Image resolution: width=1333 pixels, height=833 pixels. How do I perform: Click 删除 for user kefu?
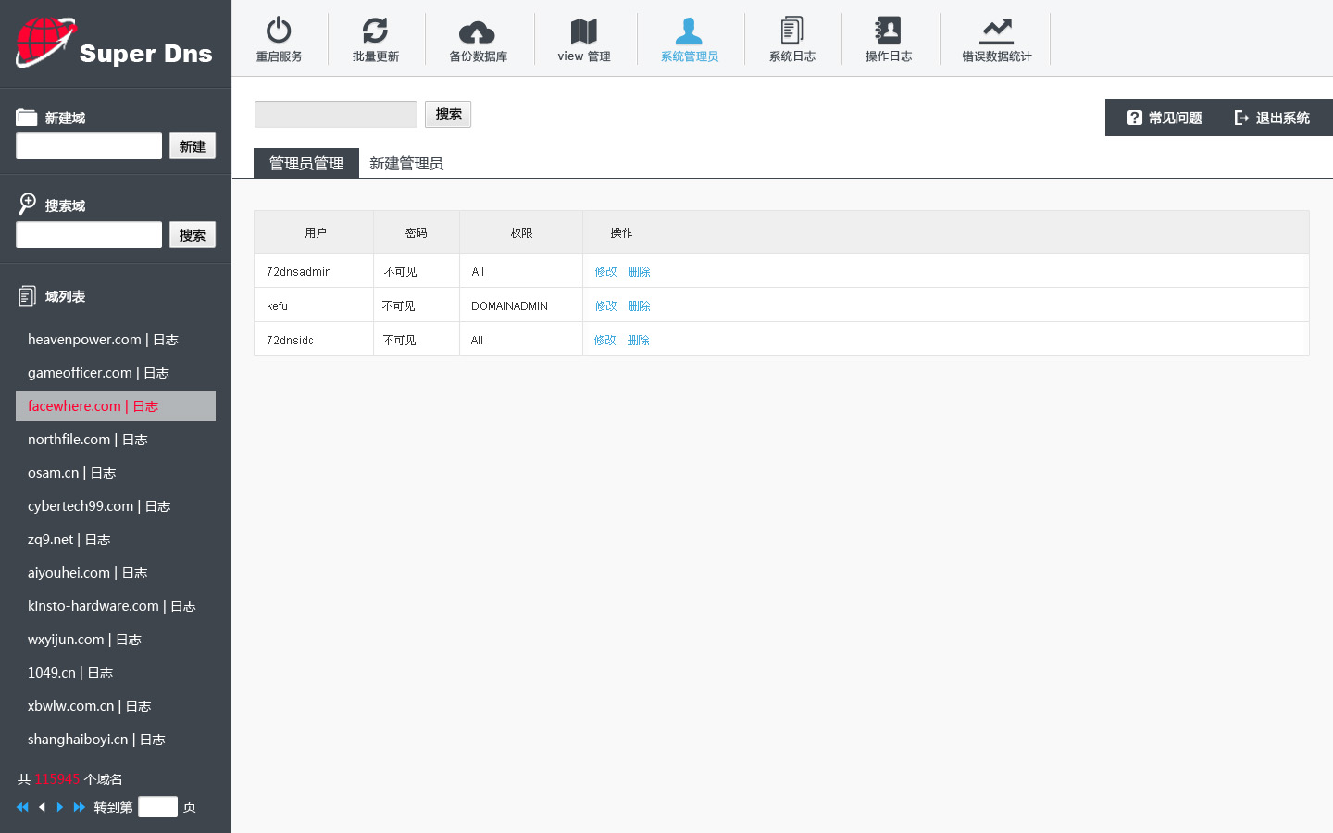pos(639,305)
